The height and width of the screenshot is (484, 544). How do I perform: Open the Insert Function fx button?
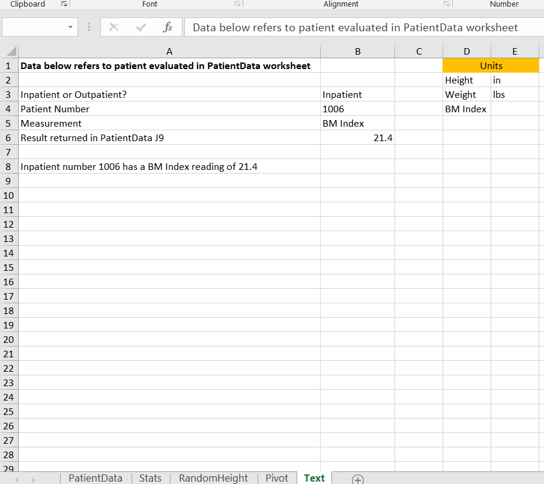[168, 27]
